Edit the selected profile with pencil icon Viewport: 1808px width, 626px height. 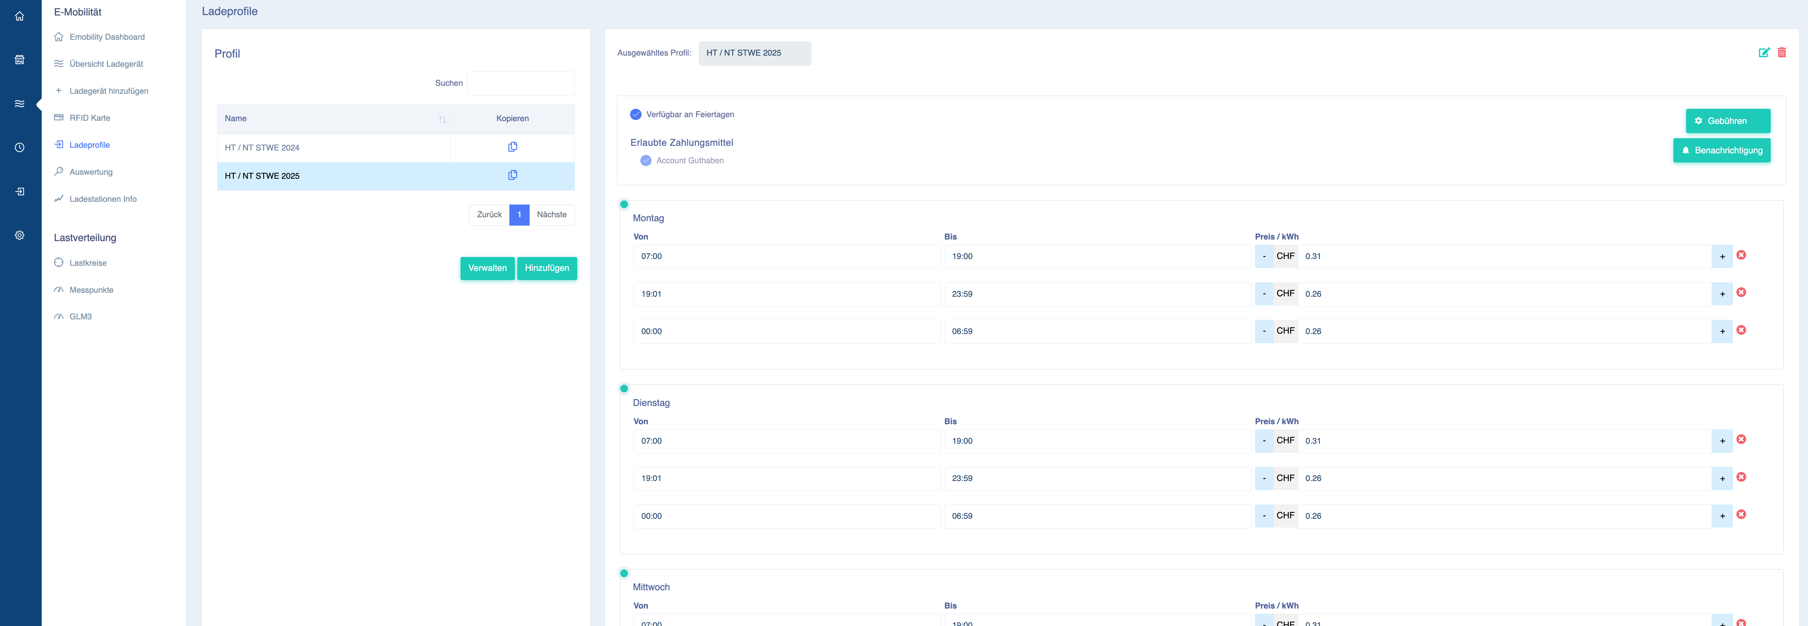pos(1763,53)
